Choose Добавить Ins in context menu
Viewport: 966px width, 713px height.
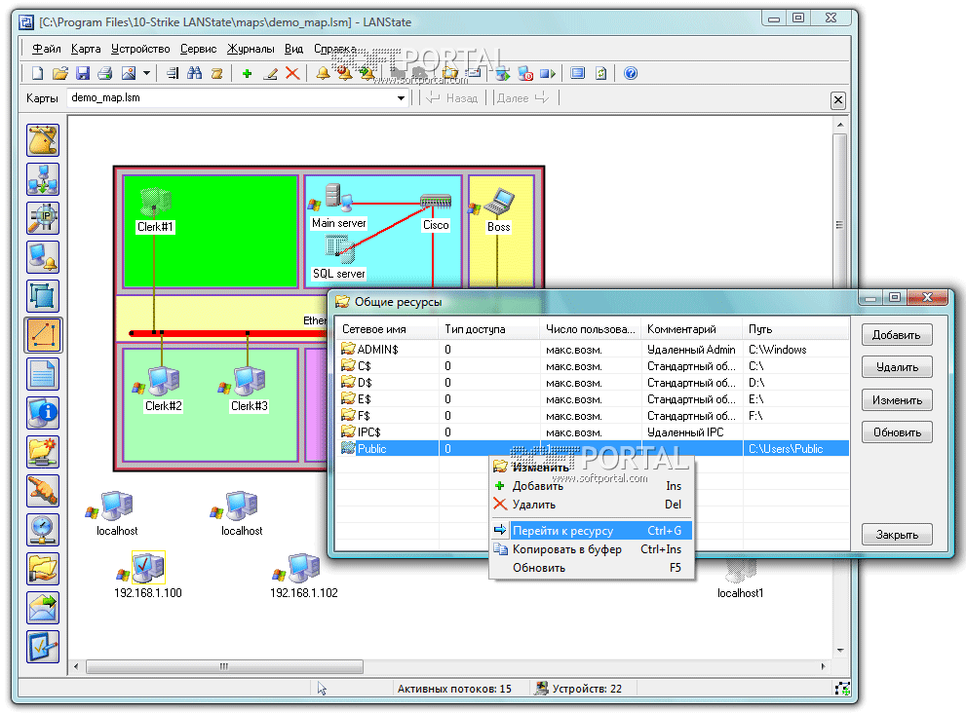pos(592,486)
